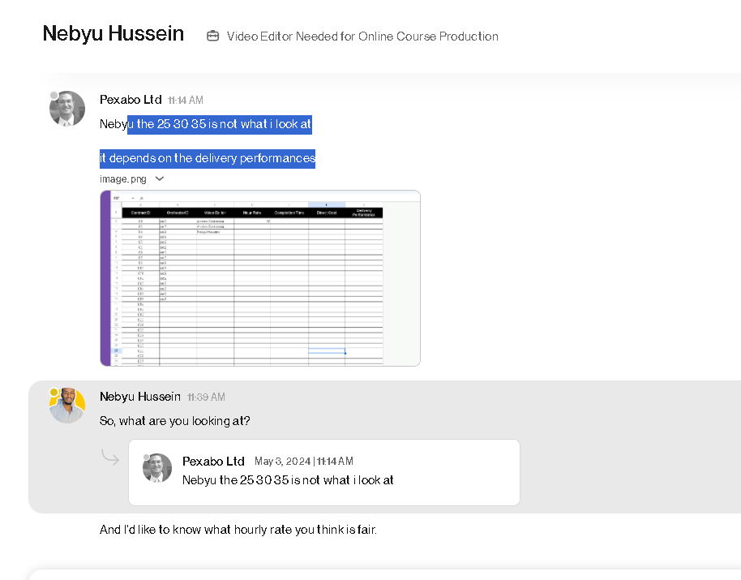
Task: Click the 11:14 AM message timestamp
Action: [186, 101]
